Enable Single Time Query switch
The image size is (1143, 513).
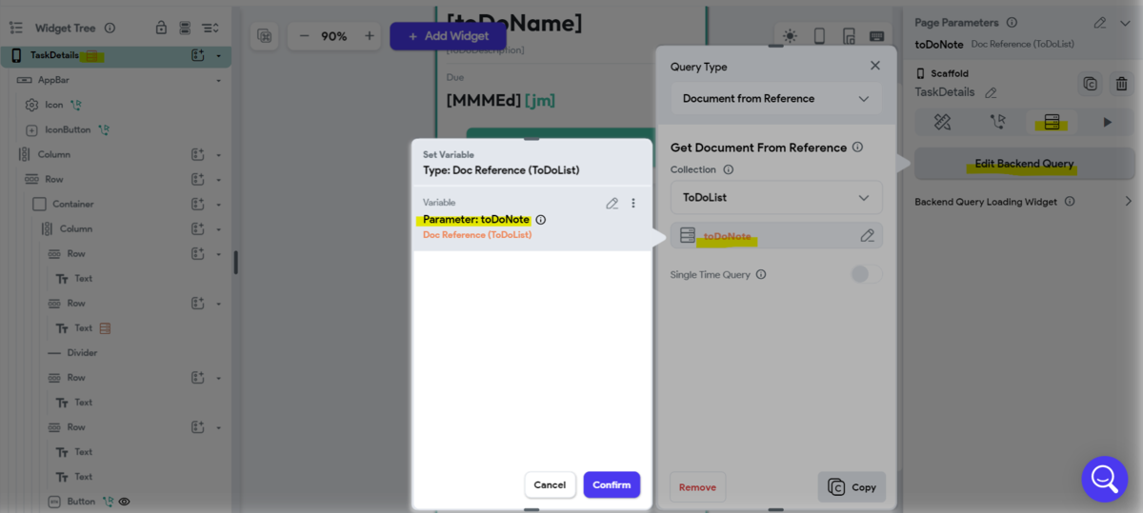tap(867, 274)
